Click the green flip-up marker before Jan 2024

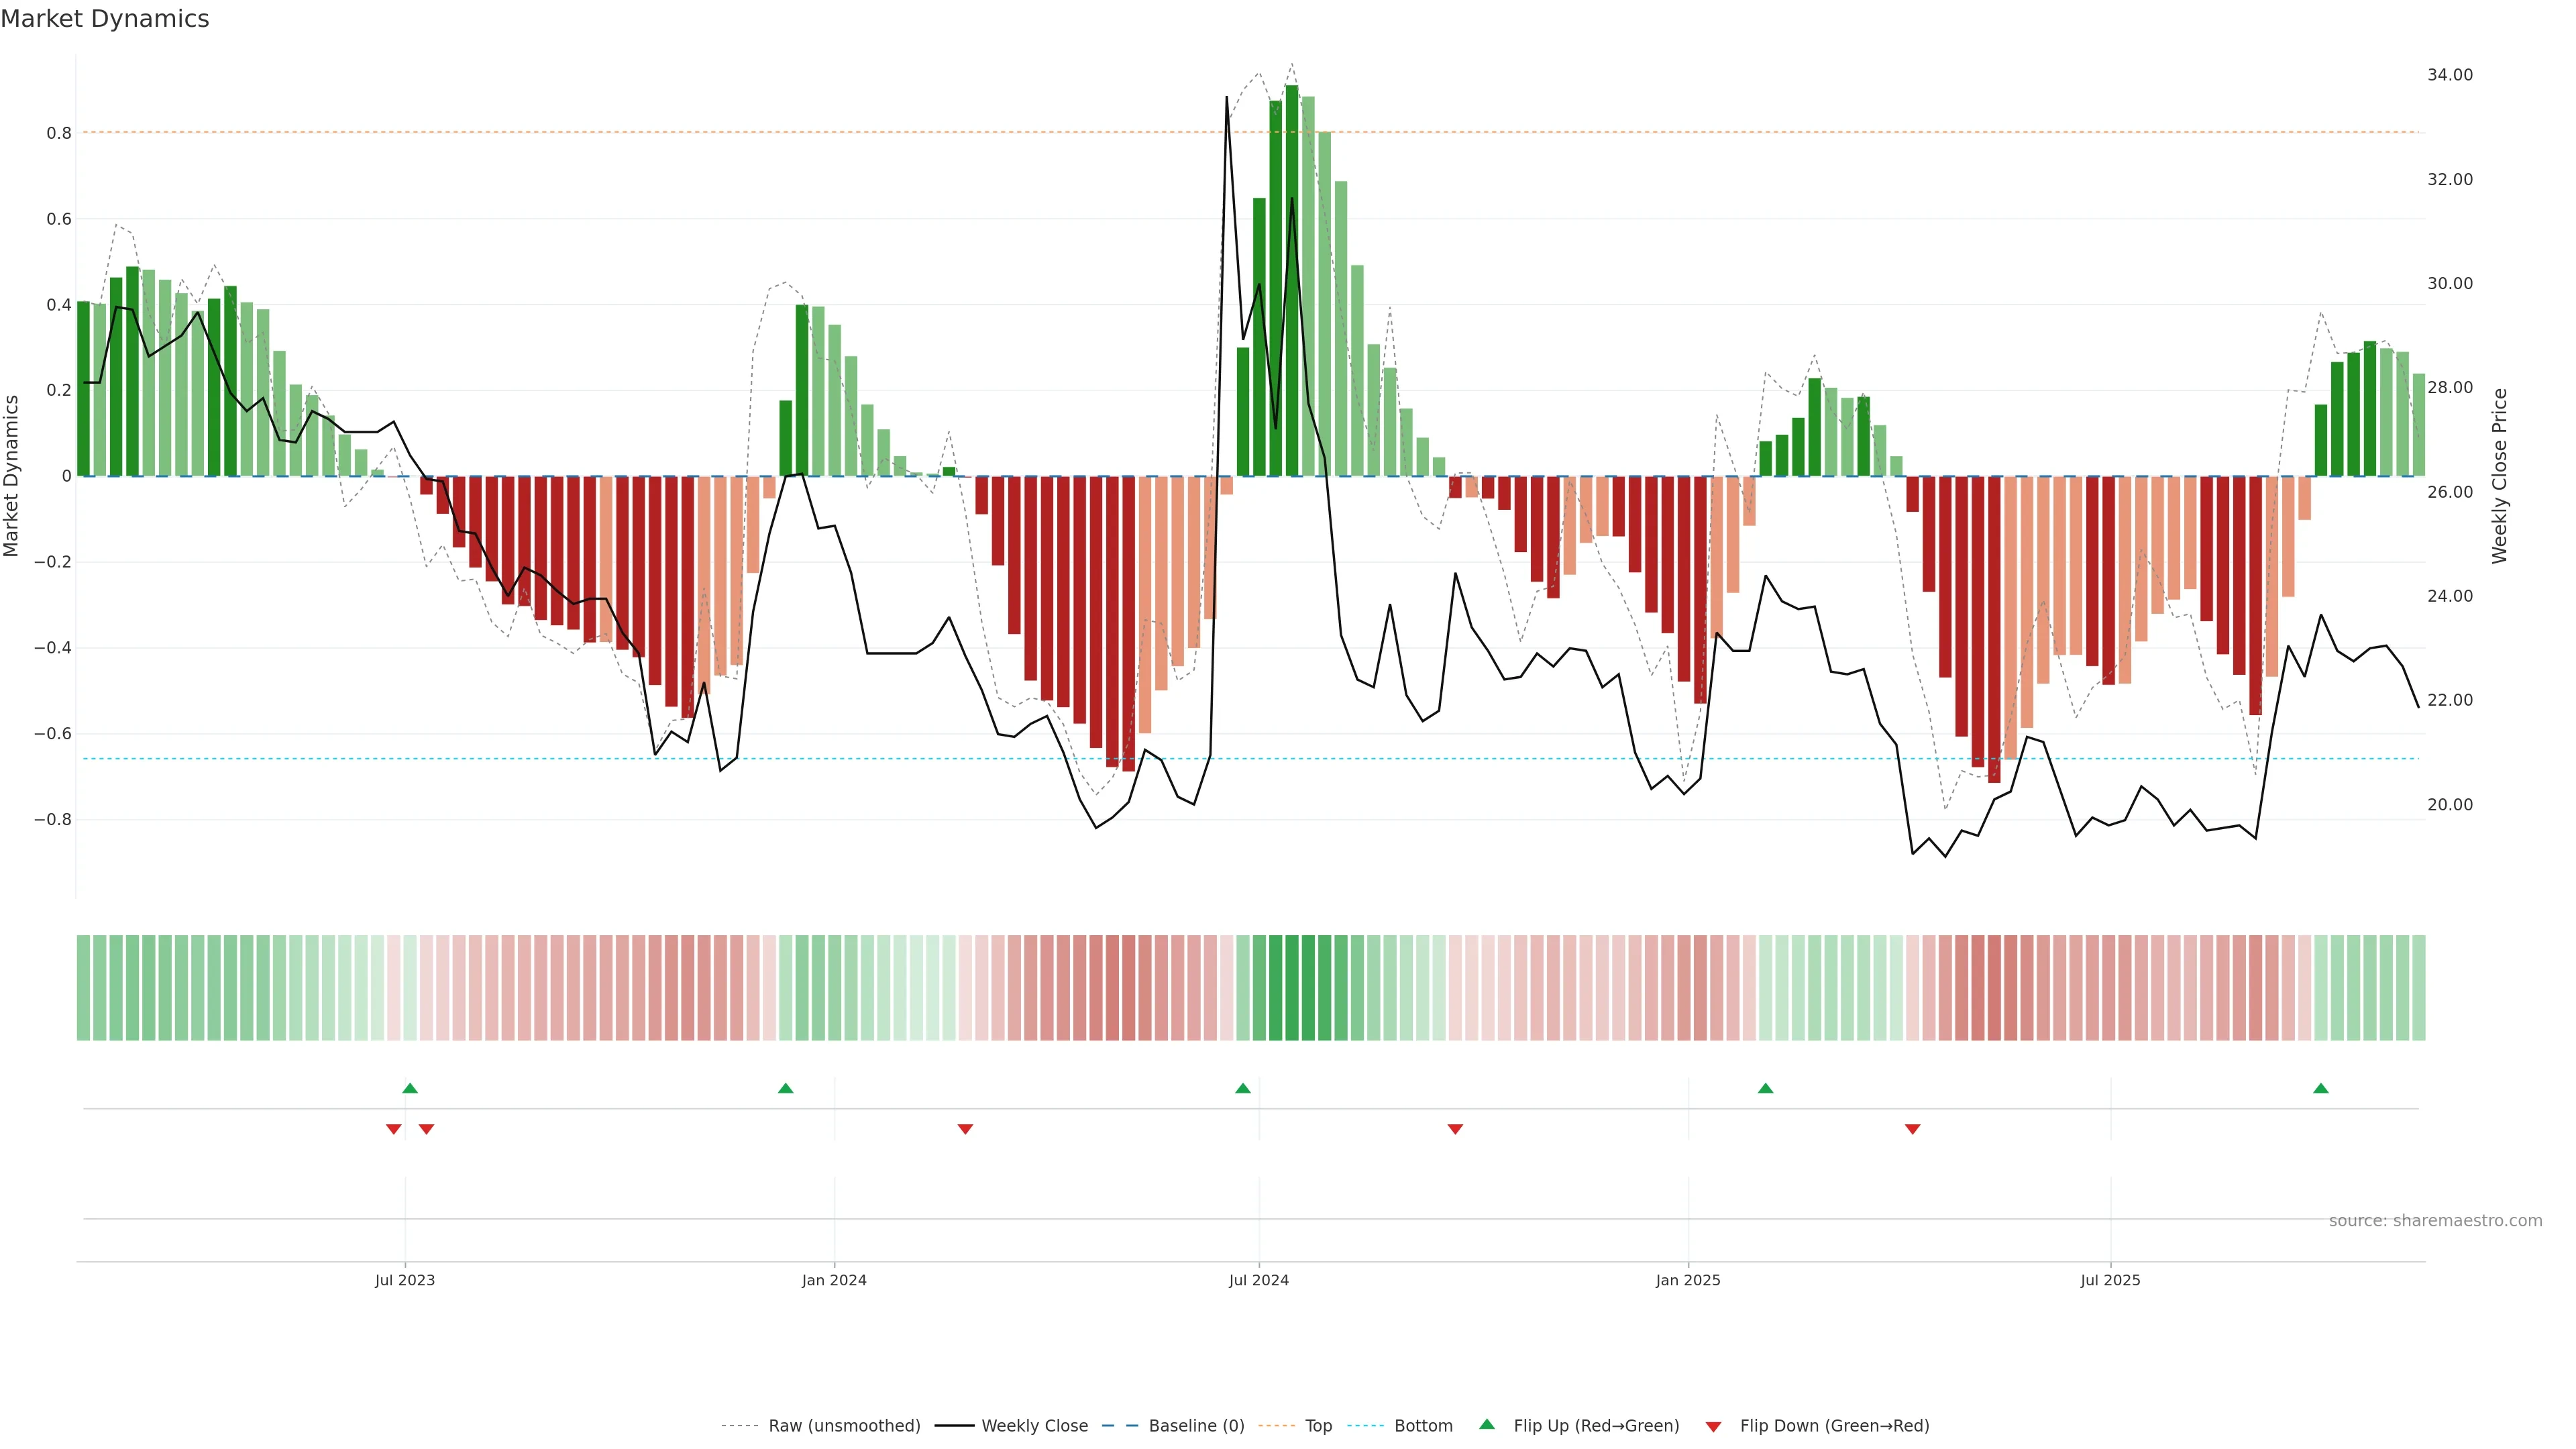click(785, 1088)
